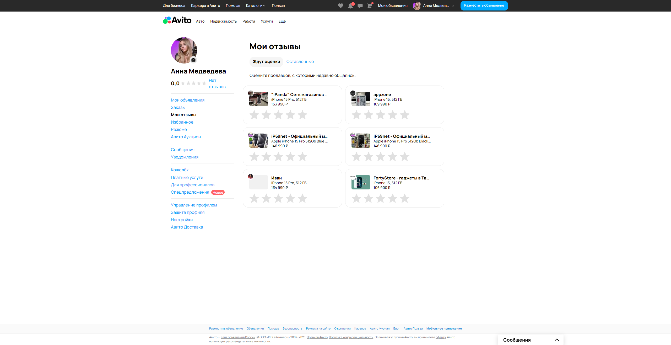Open the Настройки sidebar link
The width and height of the screenshot is (671, 345).
pos(182,220)
